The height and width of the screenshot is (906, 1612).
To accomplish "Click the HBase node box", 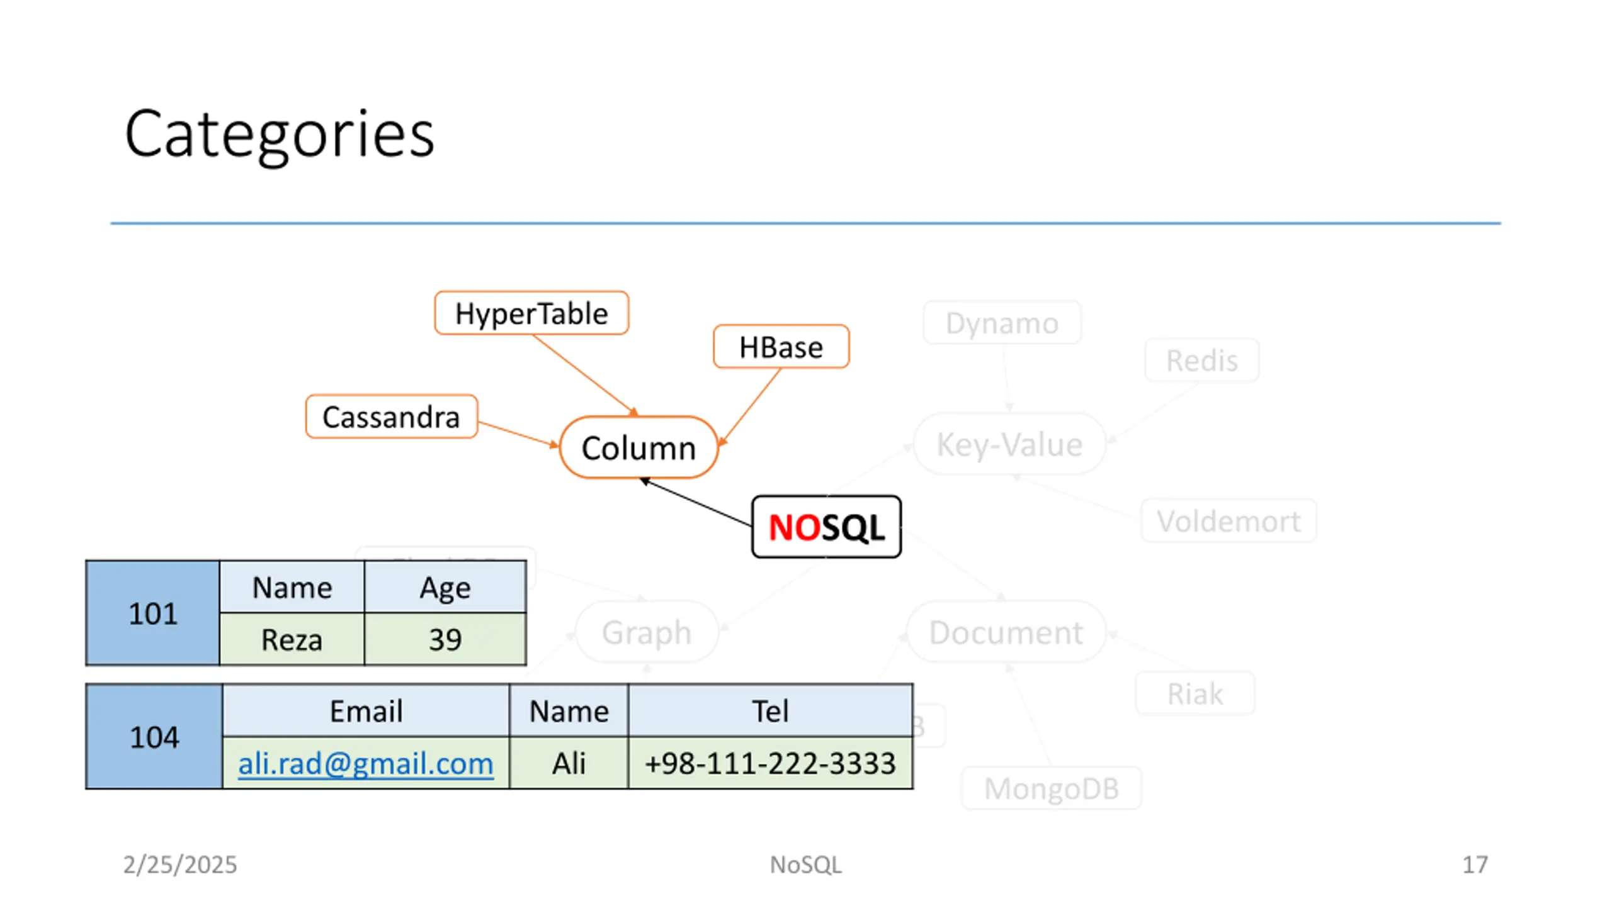I will pos(781,347).
